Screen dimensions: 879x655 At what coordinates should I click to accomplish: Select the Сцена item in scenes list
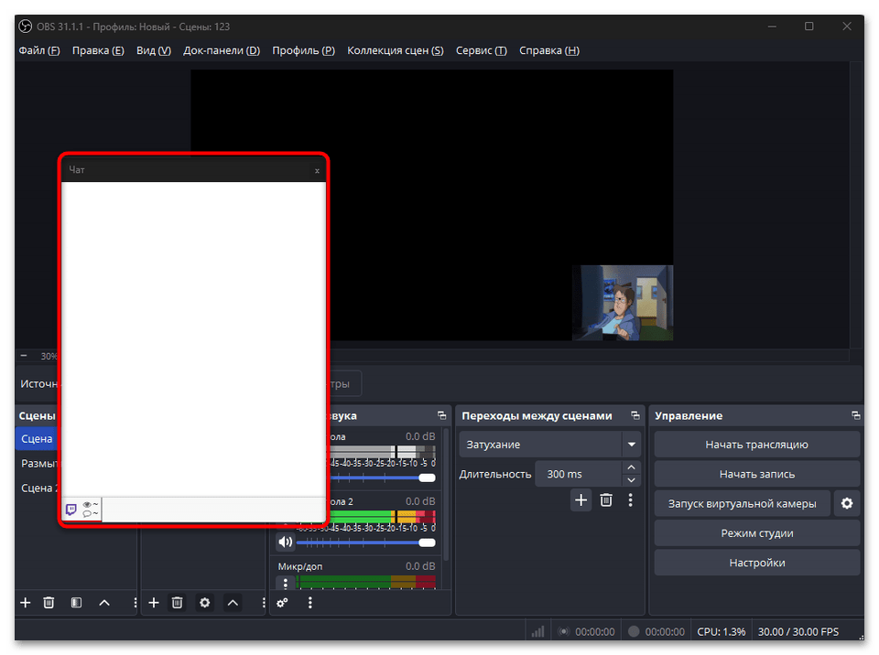pos(37,439)
